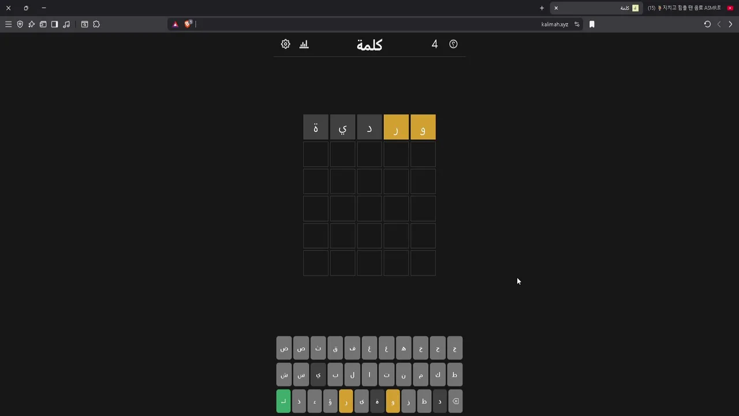Open the Brave VPN shield icon
This screenshot has height=416, width=739.
point(20,24)
